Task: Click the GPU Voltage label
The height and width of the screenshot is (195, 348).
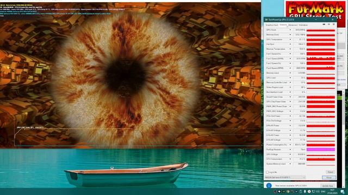Action: (271, 154)
